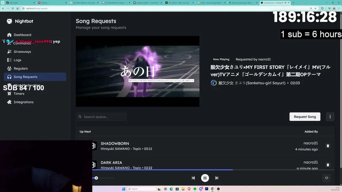Click the Giveaways gift icon
This screenshot has width=342, height=192.
[9, 52]
